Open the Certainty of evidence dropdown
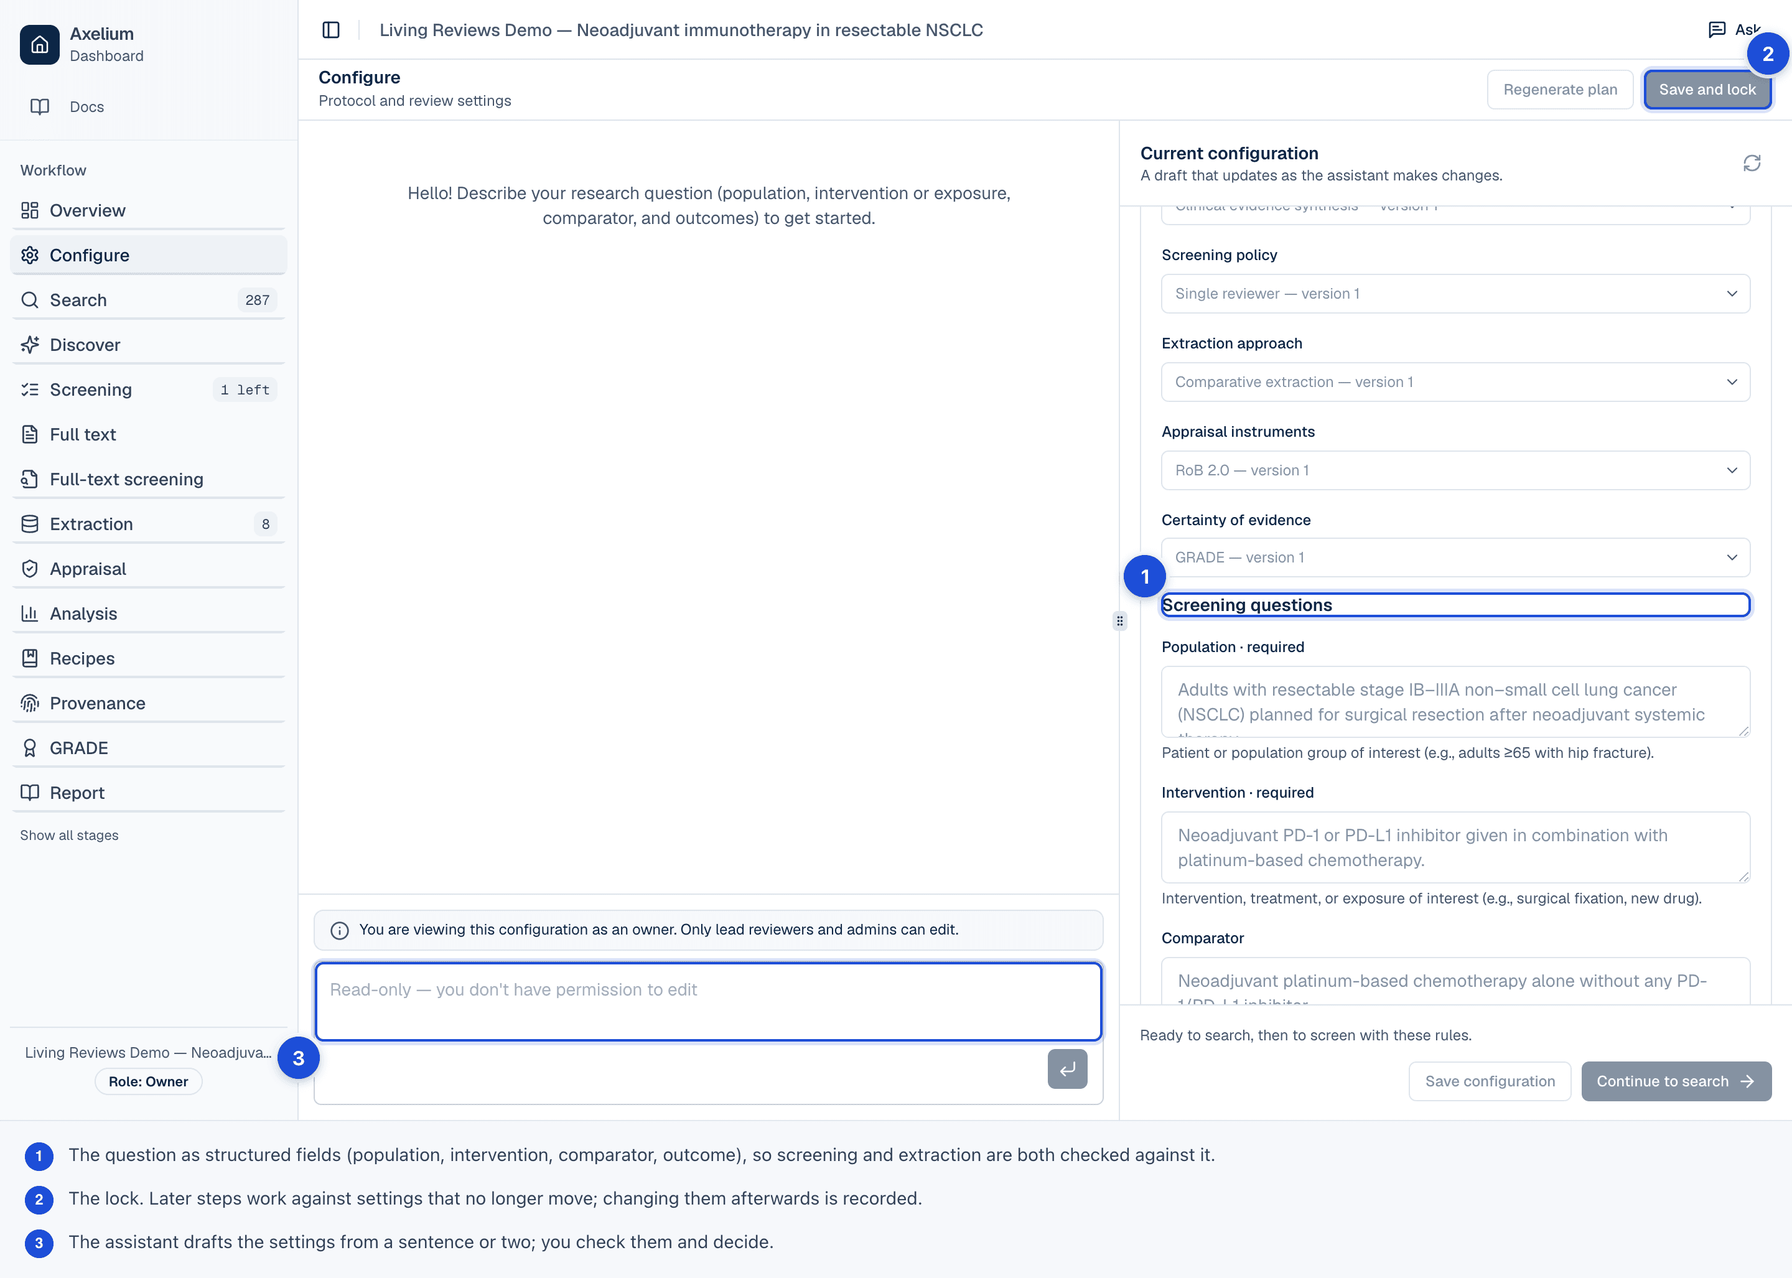Viewport: 1792px width, 1278px height. coord(1455,557)
